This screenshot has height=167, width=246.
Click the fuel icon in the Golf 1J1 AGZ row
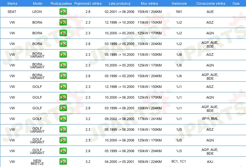(x=63, y=87)
